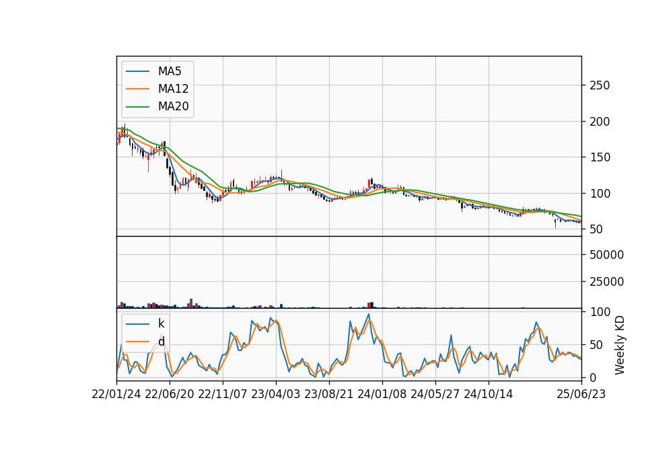This screenshot has height=464, width=646.
Task: Click the MA5 legend label
Action: click(x=170, y=71)
